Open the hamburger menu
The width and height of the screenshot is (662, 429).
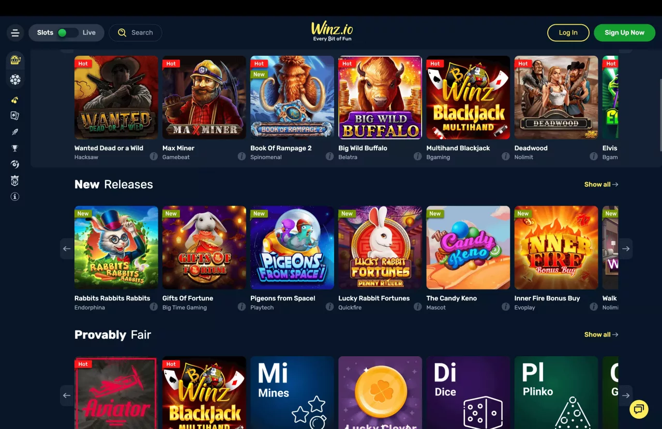(x=15, y=33)
